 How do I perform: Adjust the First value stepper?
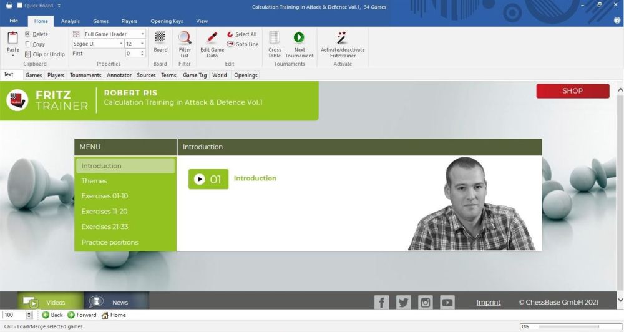(142, 53)
